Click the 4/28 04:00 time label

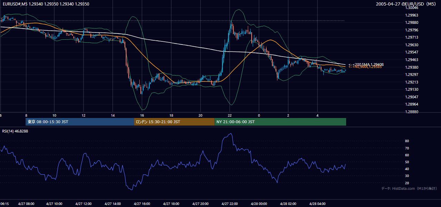pyautogui.click(x=317, y=204)
